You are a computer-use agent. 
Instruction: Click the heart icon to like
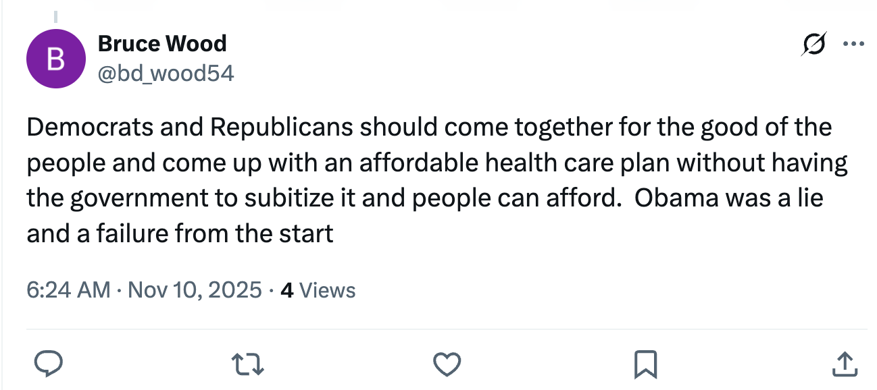(x=447, y=363)
